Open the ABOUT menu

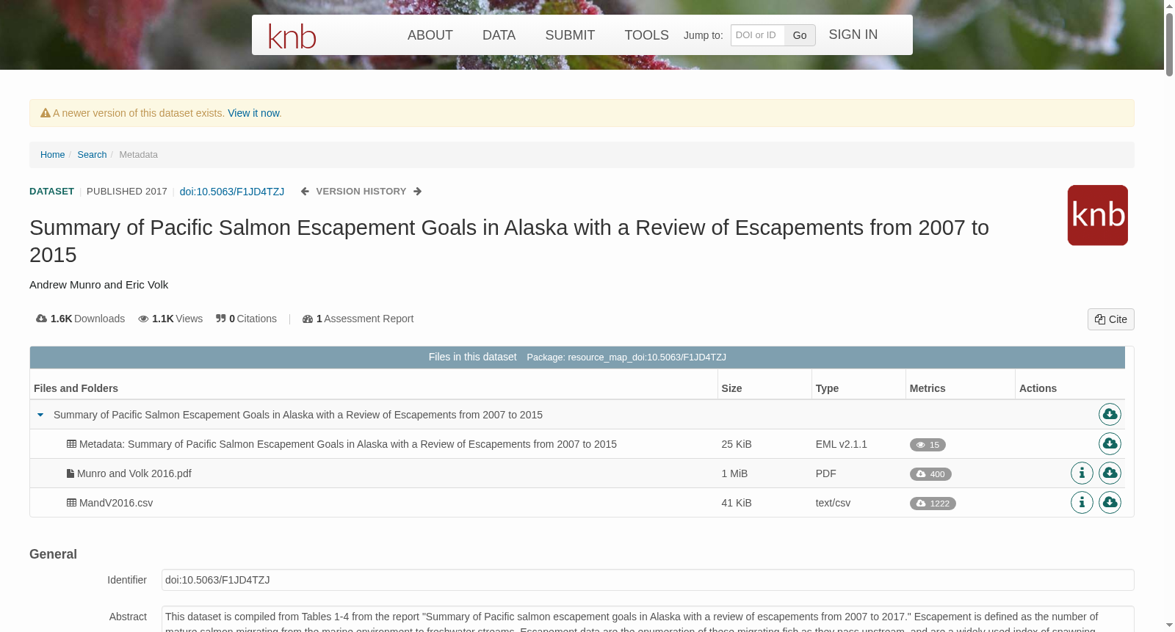[430, 35]
